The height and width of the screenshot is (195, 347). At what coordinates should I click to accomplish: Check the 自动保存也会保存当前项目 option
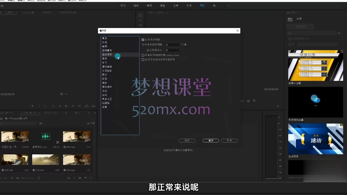[143, 60]
